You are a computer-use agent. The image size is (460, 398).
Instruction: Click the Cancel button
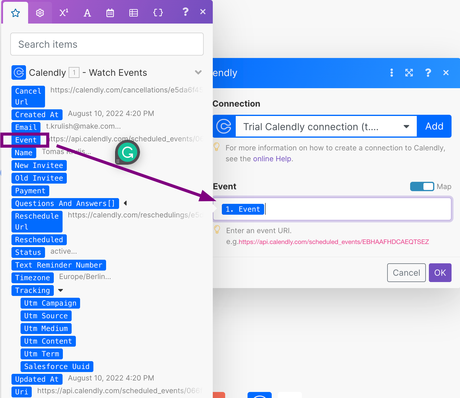tap(407, 273)
